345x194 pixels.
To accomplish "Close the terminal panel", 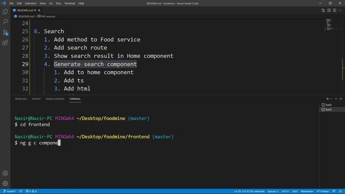I will (x=341, y=99).
